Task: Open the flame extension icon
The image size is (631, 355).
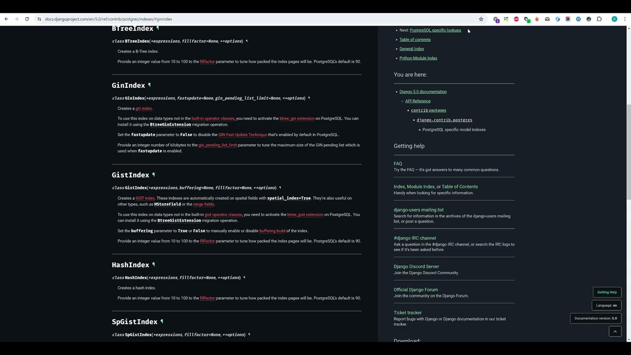Action: click(x=537, y=19)
